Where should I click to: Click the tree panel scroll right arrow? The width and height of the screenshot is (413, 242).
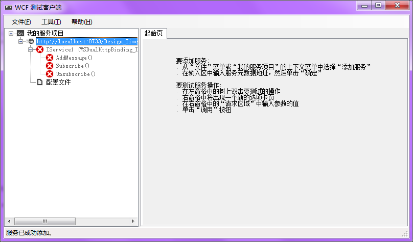(x=133, y=221)
